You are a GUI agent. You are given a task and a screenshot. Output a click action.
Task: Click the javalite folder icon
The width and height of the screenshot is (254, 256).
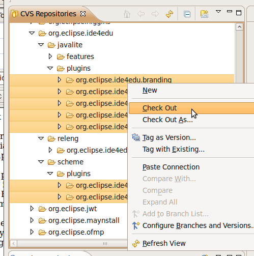(51, 45)
